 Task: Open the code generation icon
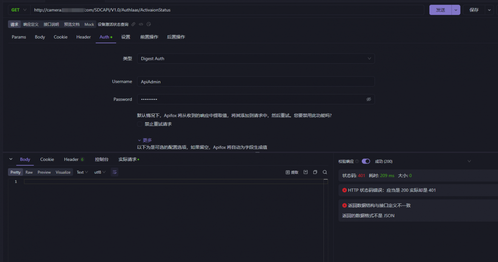click(x=141, y=24)
